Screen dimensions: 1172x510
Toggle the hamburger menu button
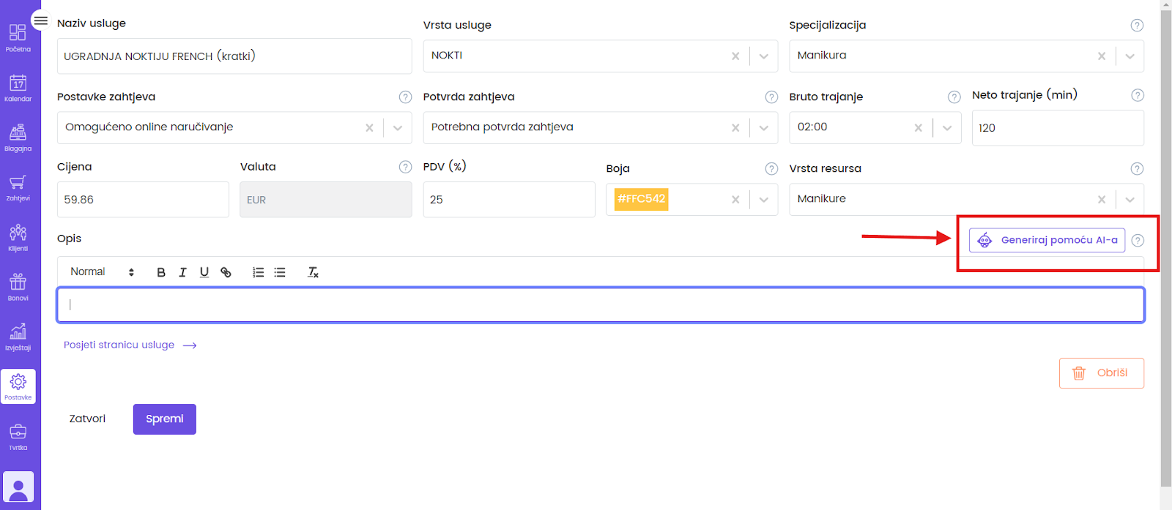click(x=41, y=20)
